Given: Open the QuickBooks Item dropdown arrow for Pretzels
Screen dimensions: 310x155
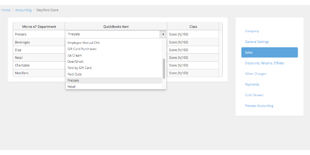Looking at the screenshot, I should click(x=163, y=34).
